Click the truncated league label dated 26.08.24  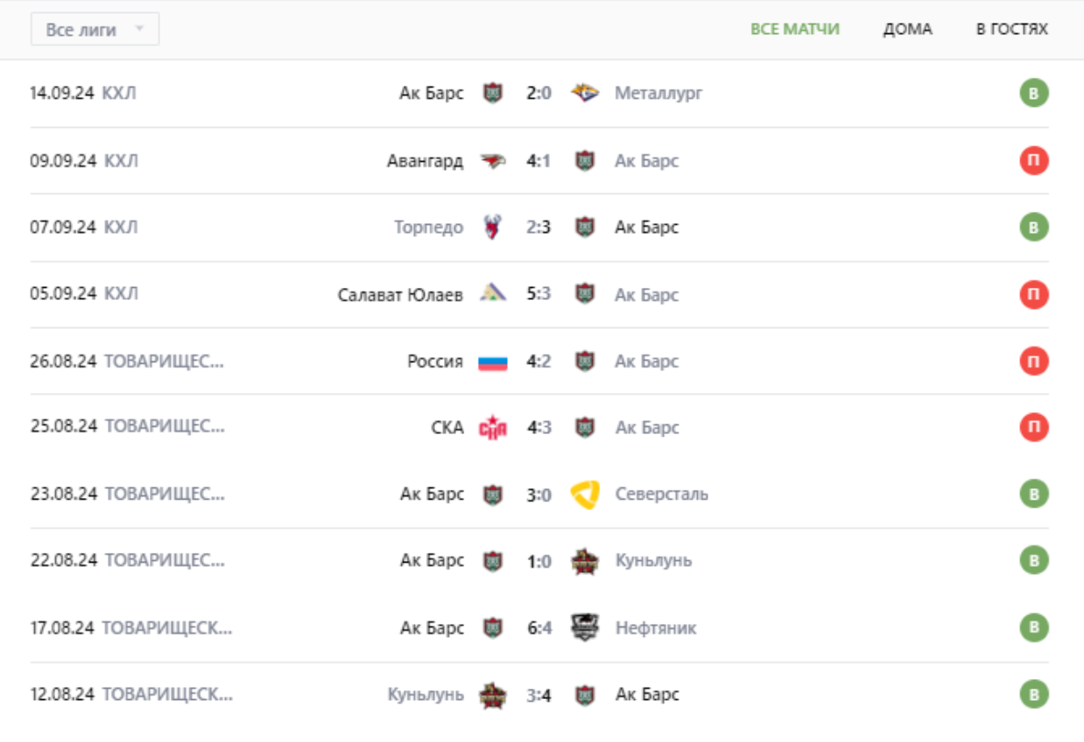164,361
